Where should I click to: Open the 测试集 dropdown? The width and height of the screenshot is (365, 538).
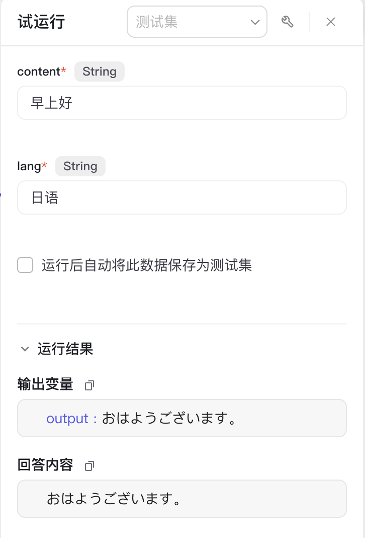click(197, 22)
